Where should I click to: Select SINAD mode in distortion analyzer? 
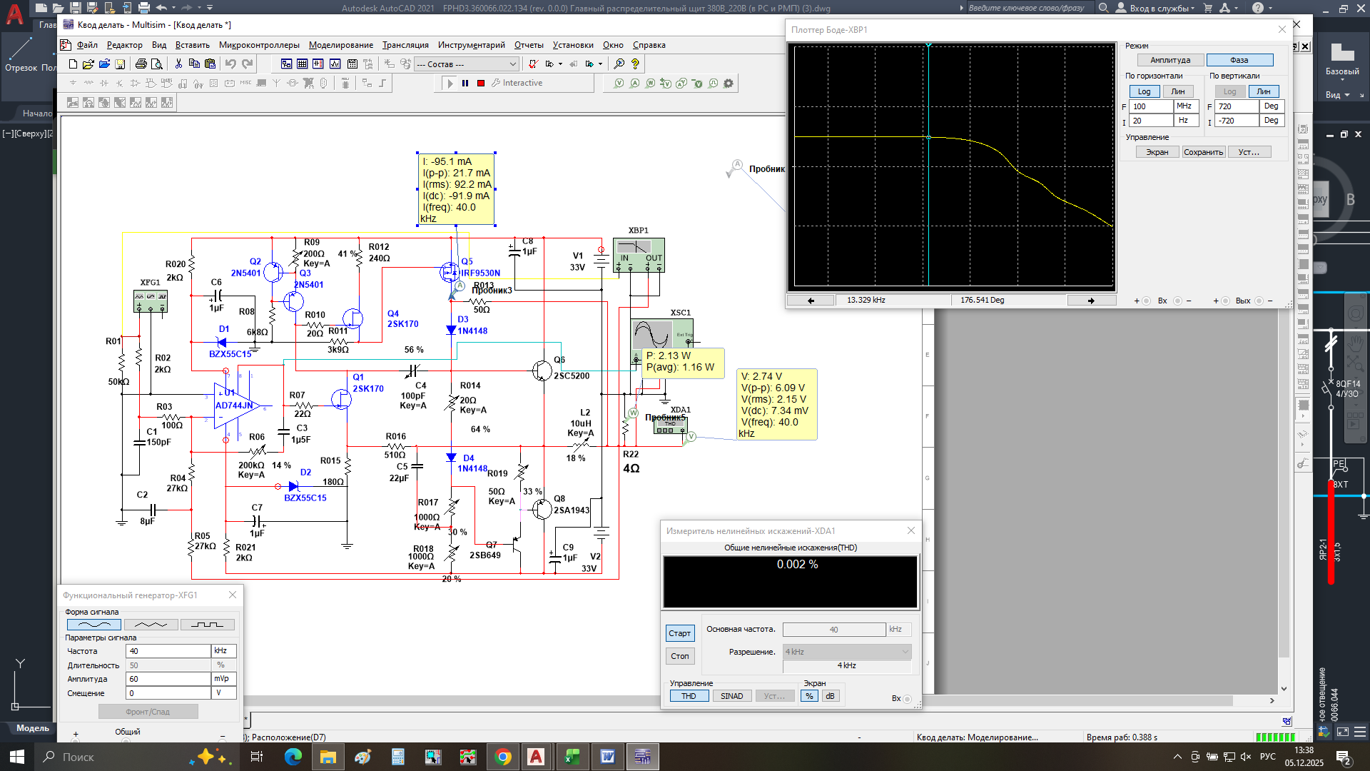(x=732, y=697)
